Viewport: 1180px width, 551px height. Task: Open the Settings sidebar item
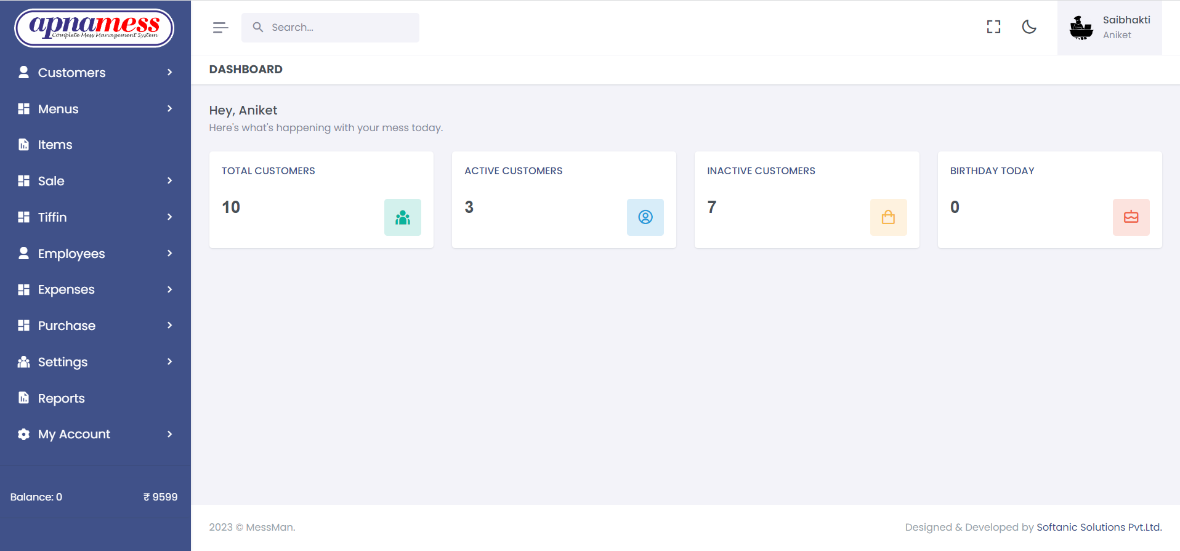(x=95, y=362)
